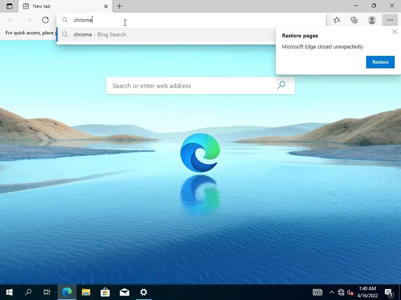401x300 pixels.
Task: Open Settings gear on taskbar
Action: [x=144, y=292]
